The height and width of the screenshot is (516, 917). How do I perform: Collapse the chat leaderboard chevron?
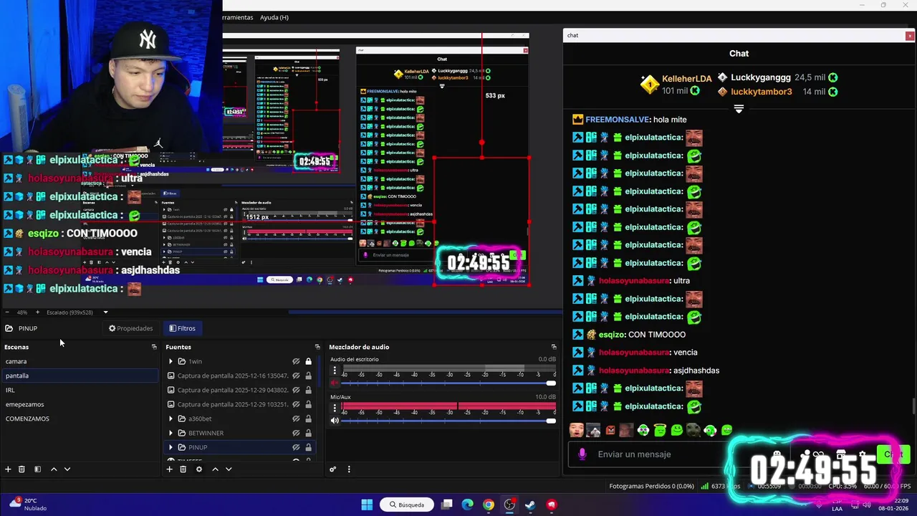(x=739, y=109)
